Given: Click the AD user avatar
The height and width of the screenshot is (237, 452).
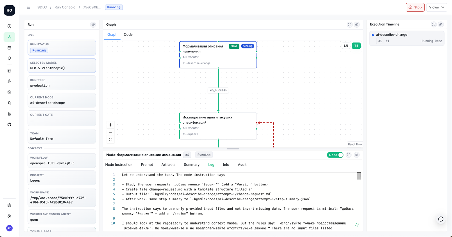Looking at the screenshot, I should [9, 228].
